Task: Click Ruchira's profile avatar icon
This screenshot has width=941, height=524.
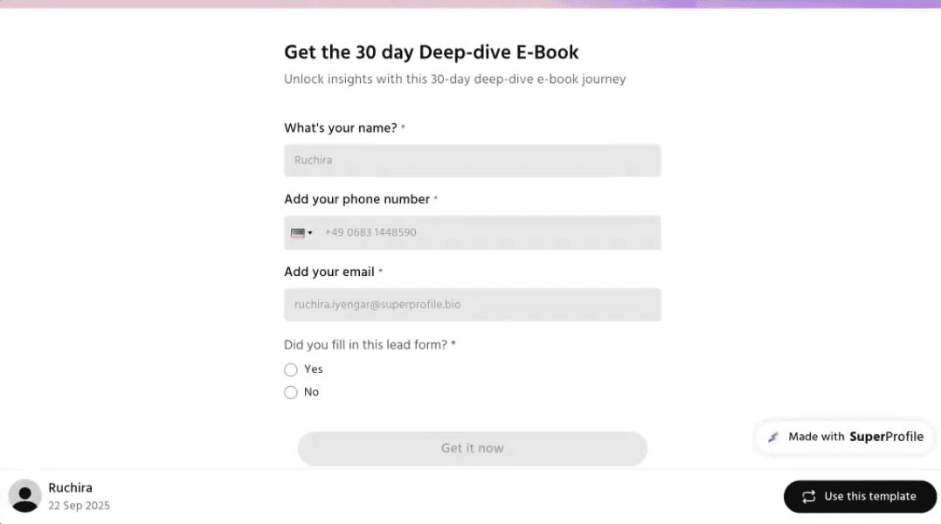Action: pyautogui.click(x=24, y=495)
